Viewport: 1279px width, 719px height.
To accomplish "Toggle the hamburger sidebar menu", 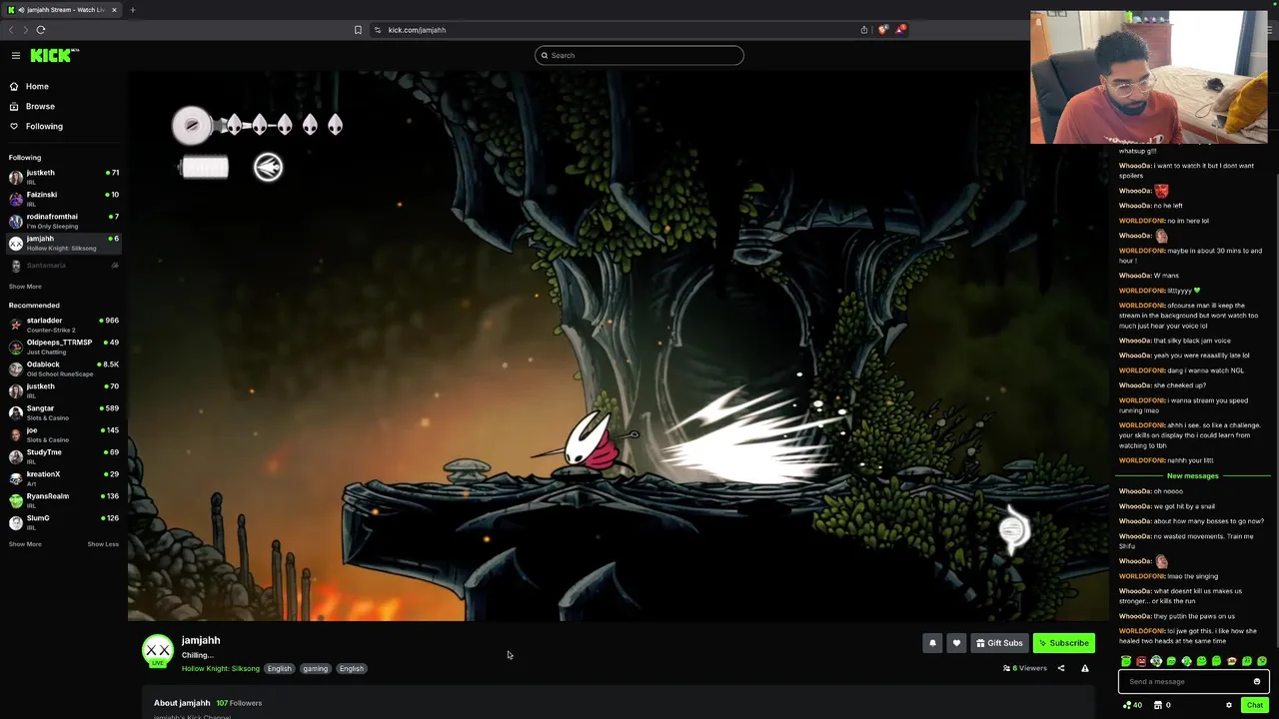I will click(x=16, y=56).
